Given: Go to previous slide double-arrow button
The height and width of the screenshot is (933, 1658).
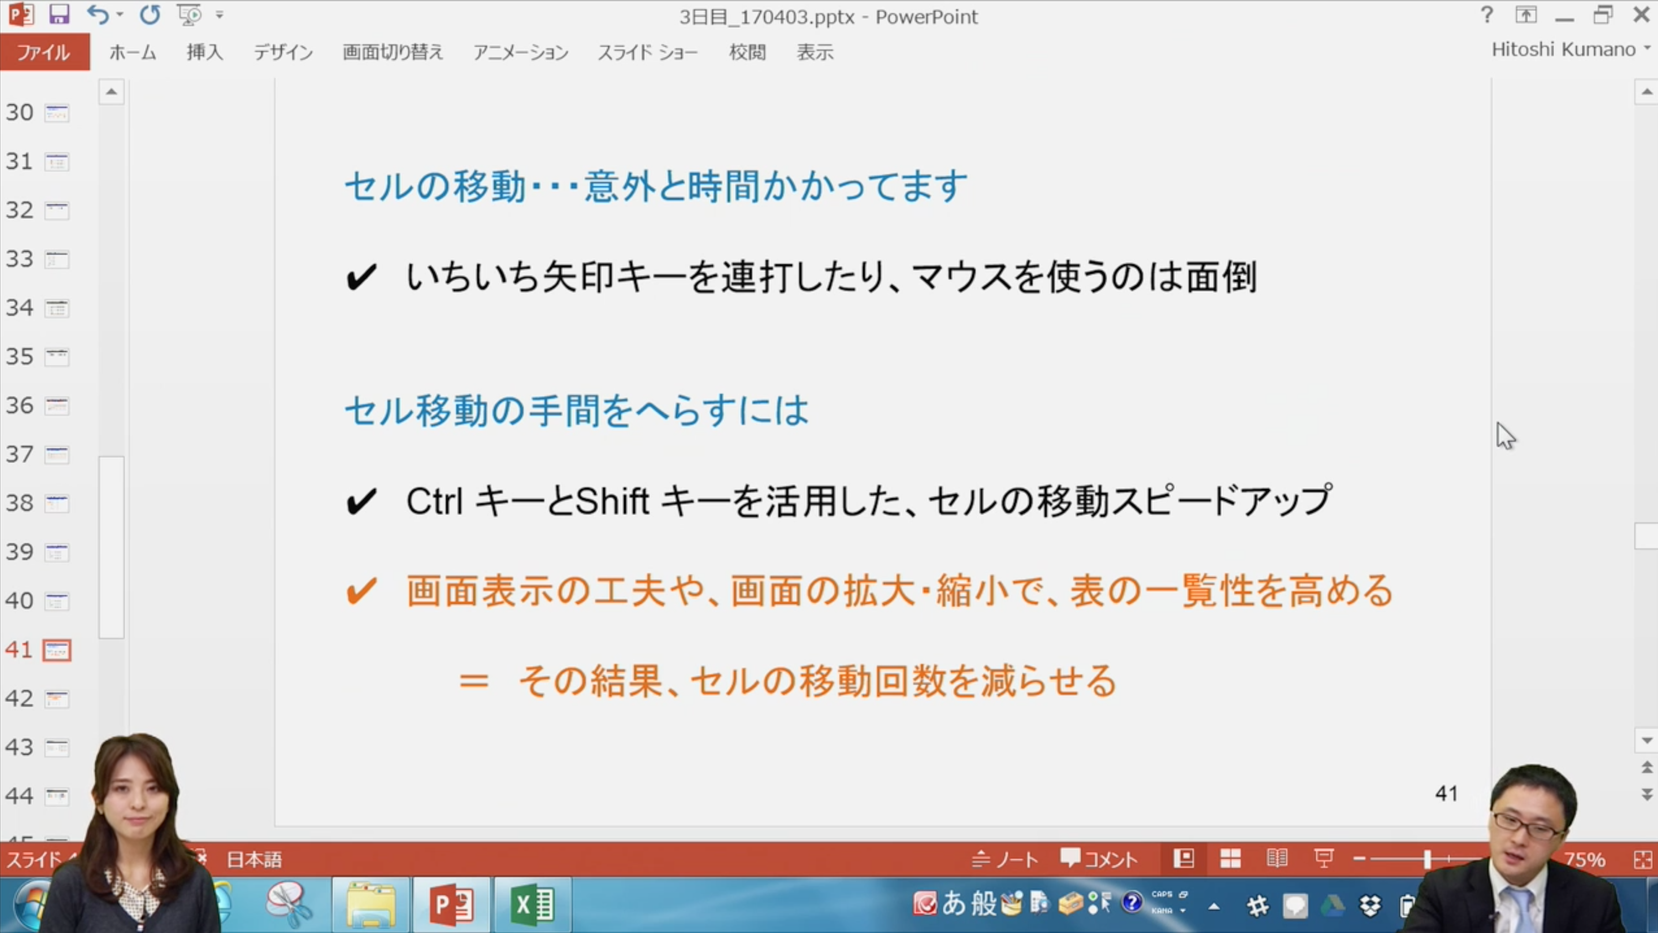Looking at the screenshot, I should (x=1646, y=767).
